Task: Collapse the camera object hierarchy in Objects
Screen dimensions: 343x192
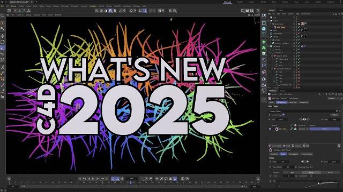Action: coord(270,24)
